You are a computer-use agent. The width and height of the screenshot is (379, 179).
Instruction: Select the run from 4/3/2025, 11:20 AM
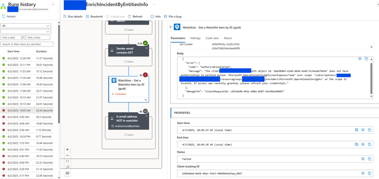tap(28, 78)
